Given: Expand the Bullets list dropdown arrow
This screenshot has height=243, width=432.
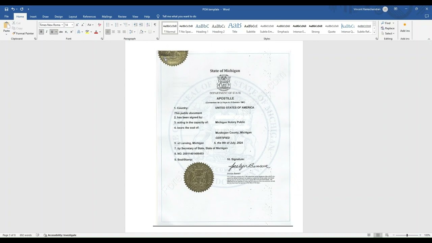Looking at the screenshot, I should pos(112,25).
